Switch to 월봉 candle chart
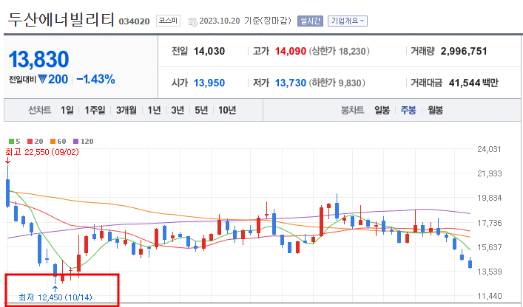 tap(435, 110)
